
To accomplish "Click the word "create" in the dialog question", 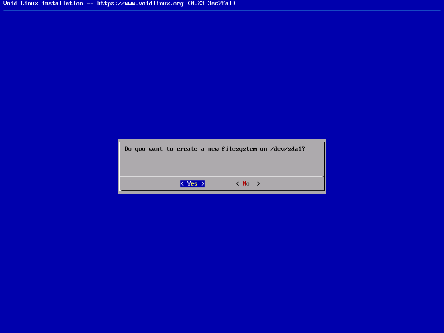I will (x=187, y=149).
